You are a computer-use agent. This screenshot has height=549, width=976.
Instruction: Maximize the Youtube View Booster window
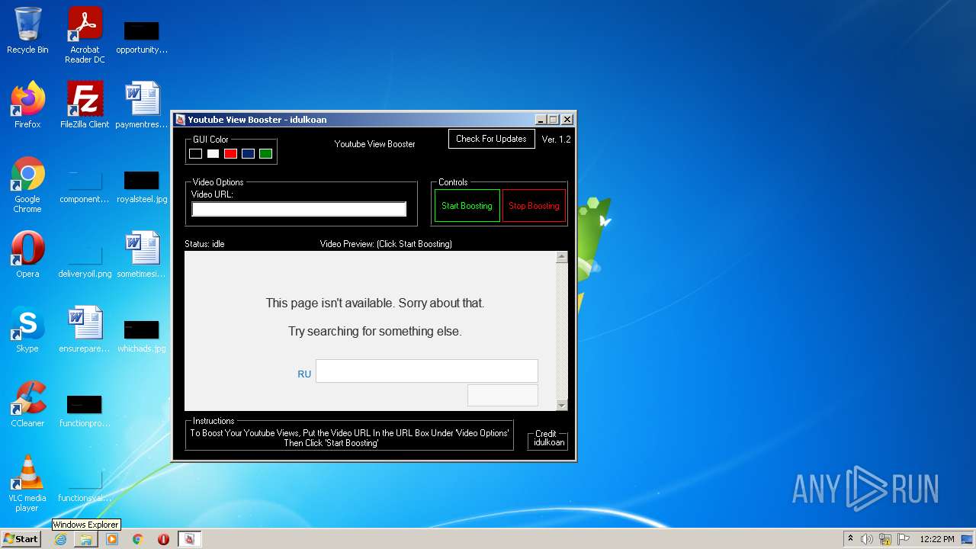click(554, 120)
